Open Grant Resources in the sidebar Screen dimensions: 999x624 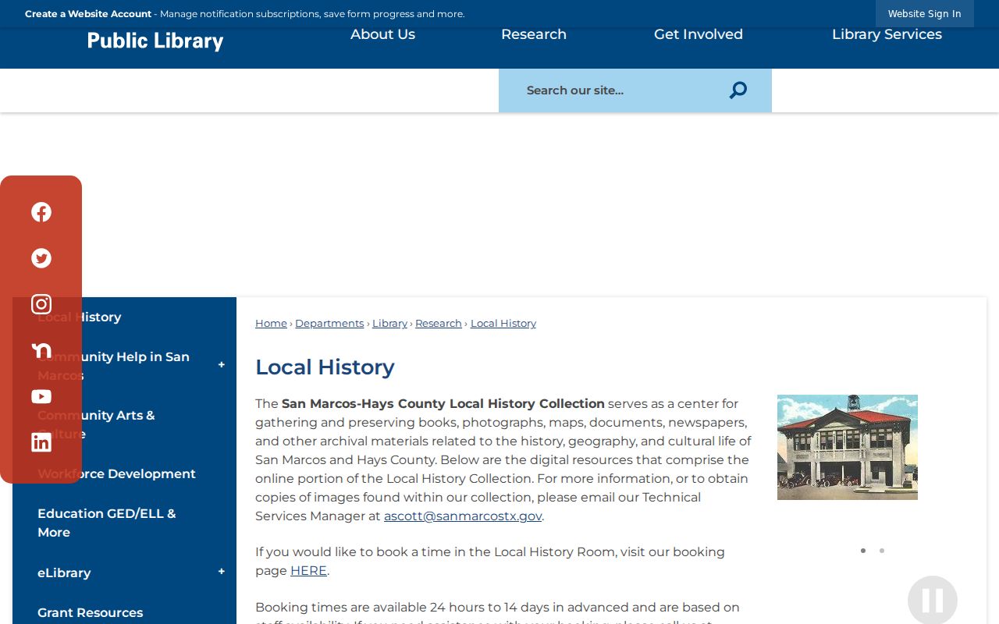pyautogui.click(x=91, y=612)
